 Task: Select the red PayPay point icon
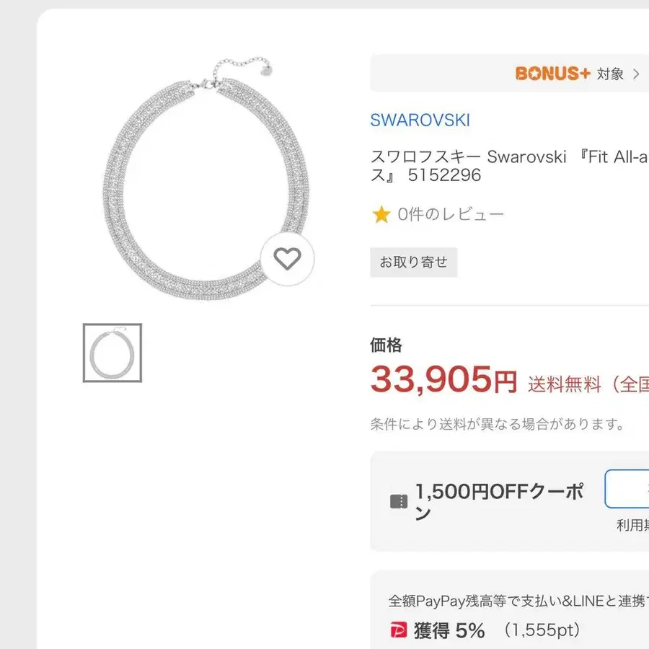[x=397, y=630]
